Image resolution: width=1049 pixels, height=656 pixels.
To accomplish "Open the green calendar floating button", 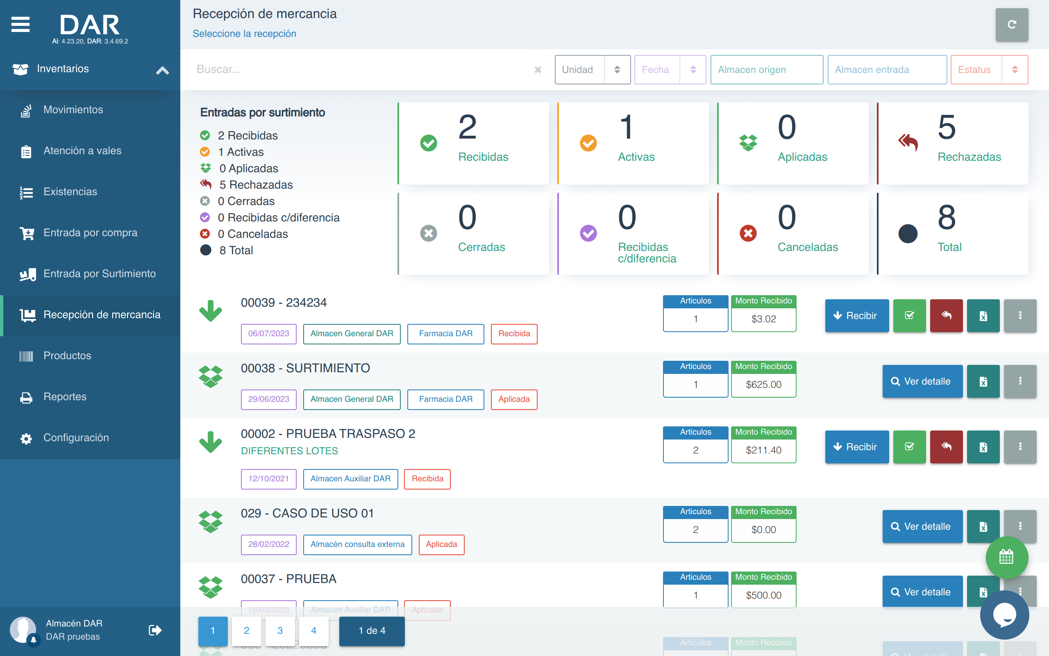I will pyautogui.click(x=1006, y=557).
